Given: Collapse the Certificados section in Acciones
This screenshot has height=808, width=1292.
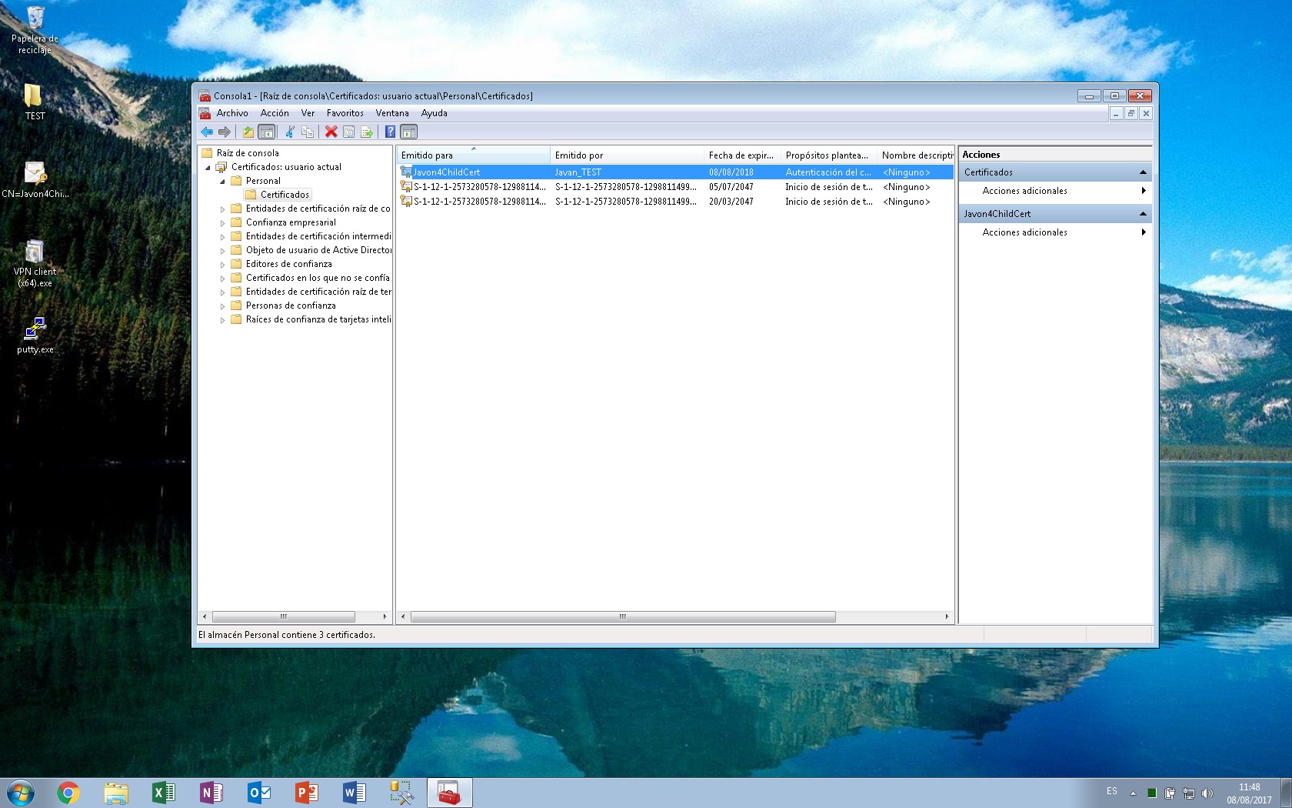Looking at the screenshot, I should pos(1143,172).
